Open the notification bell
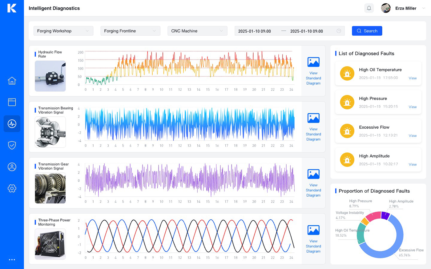The width and height of the screenshot is (431, 269). 369,8
